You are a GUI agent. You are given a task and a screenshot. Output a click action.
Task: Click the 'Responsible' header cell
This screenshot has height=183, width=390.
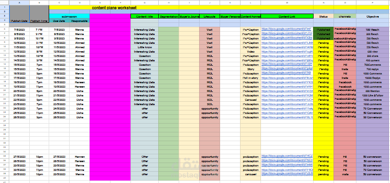tap(79, 21)
